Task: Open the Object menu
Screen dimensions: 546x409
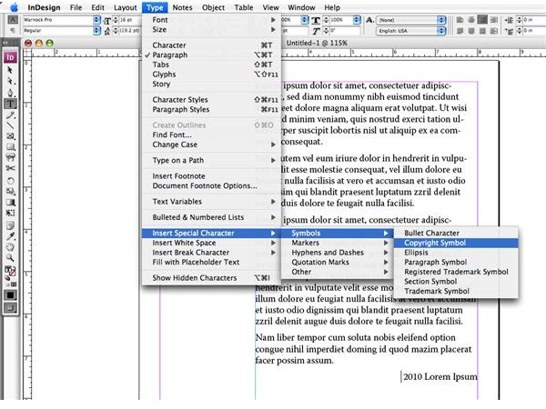Action: [213, 7]
